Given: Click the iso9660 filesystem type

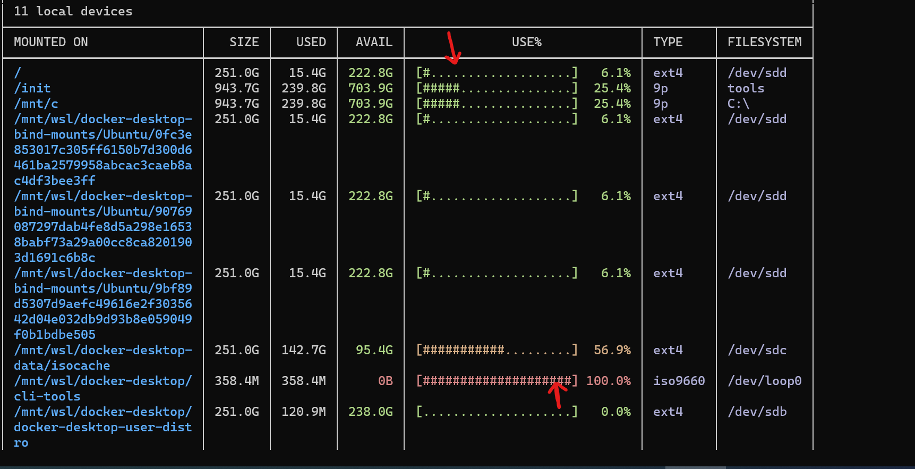Looking at the screenshot, I should click(679, 381).
